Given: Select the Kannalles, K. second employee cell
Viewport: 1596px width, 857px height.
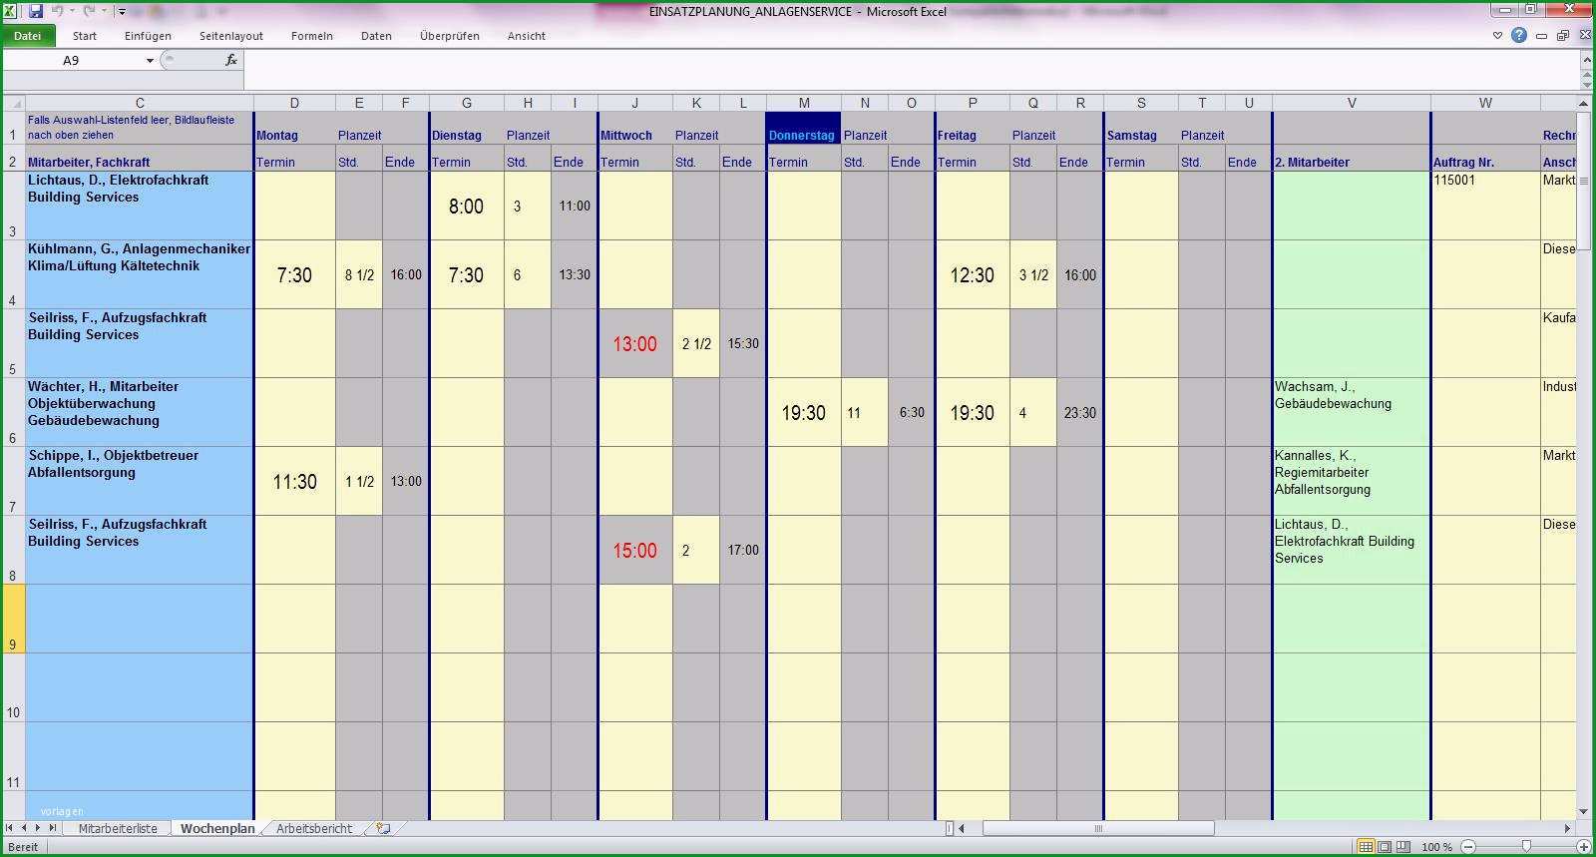Looking at the screenshot, I should pyautogui.click(x=1352, y=481).
